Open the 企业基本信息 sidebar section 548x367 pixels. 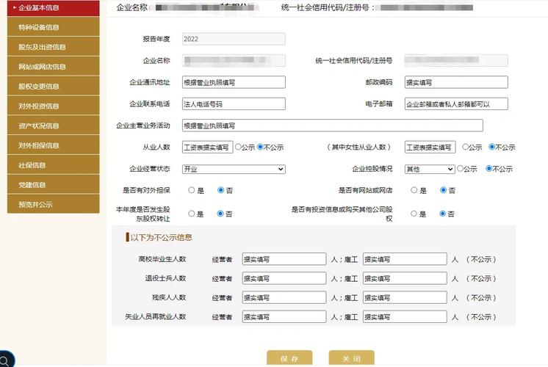pyautogui.click(x=53, y=7)
